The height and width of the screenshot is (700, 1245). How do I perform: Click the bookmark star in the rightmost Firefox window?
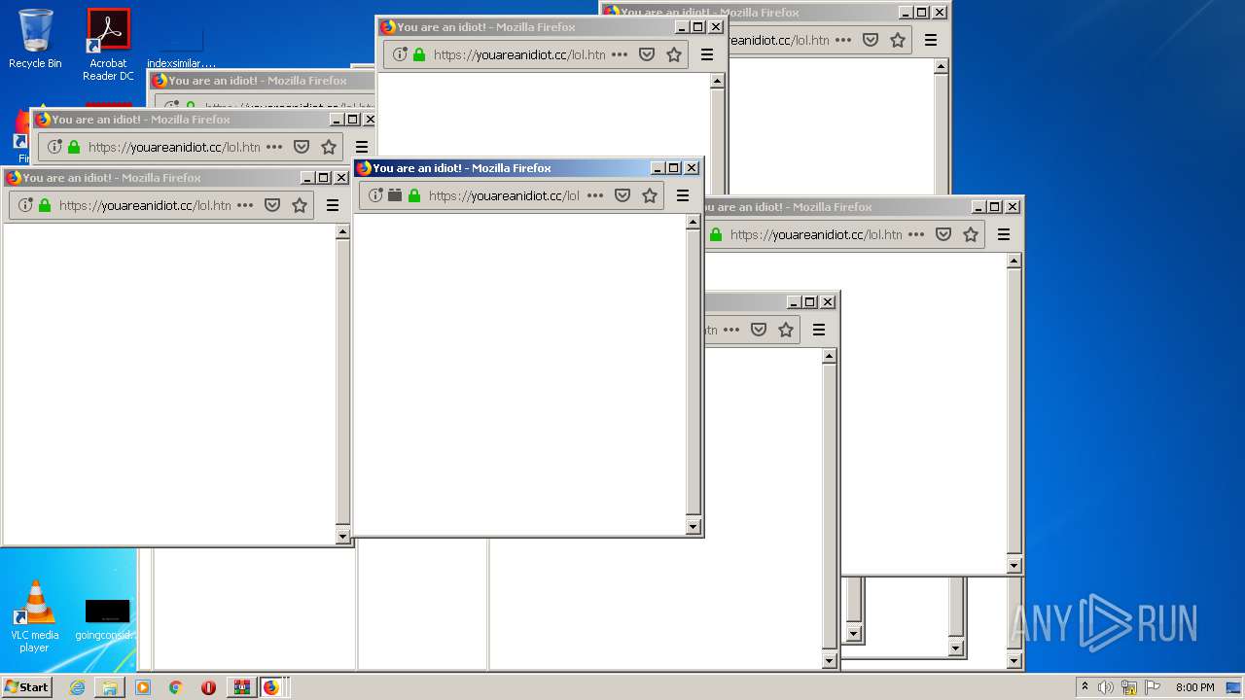coord(971,234)
